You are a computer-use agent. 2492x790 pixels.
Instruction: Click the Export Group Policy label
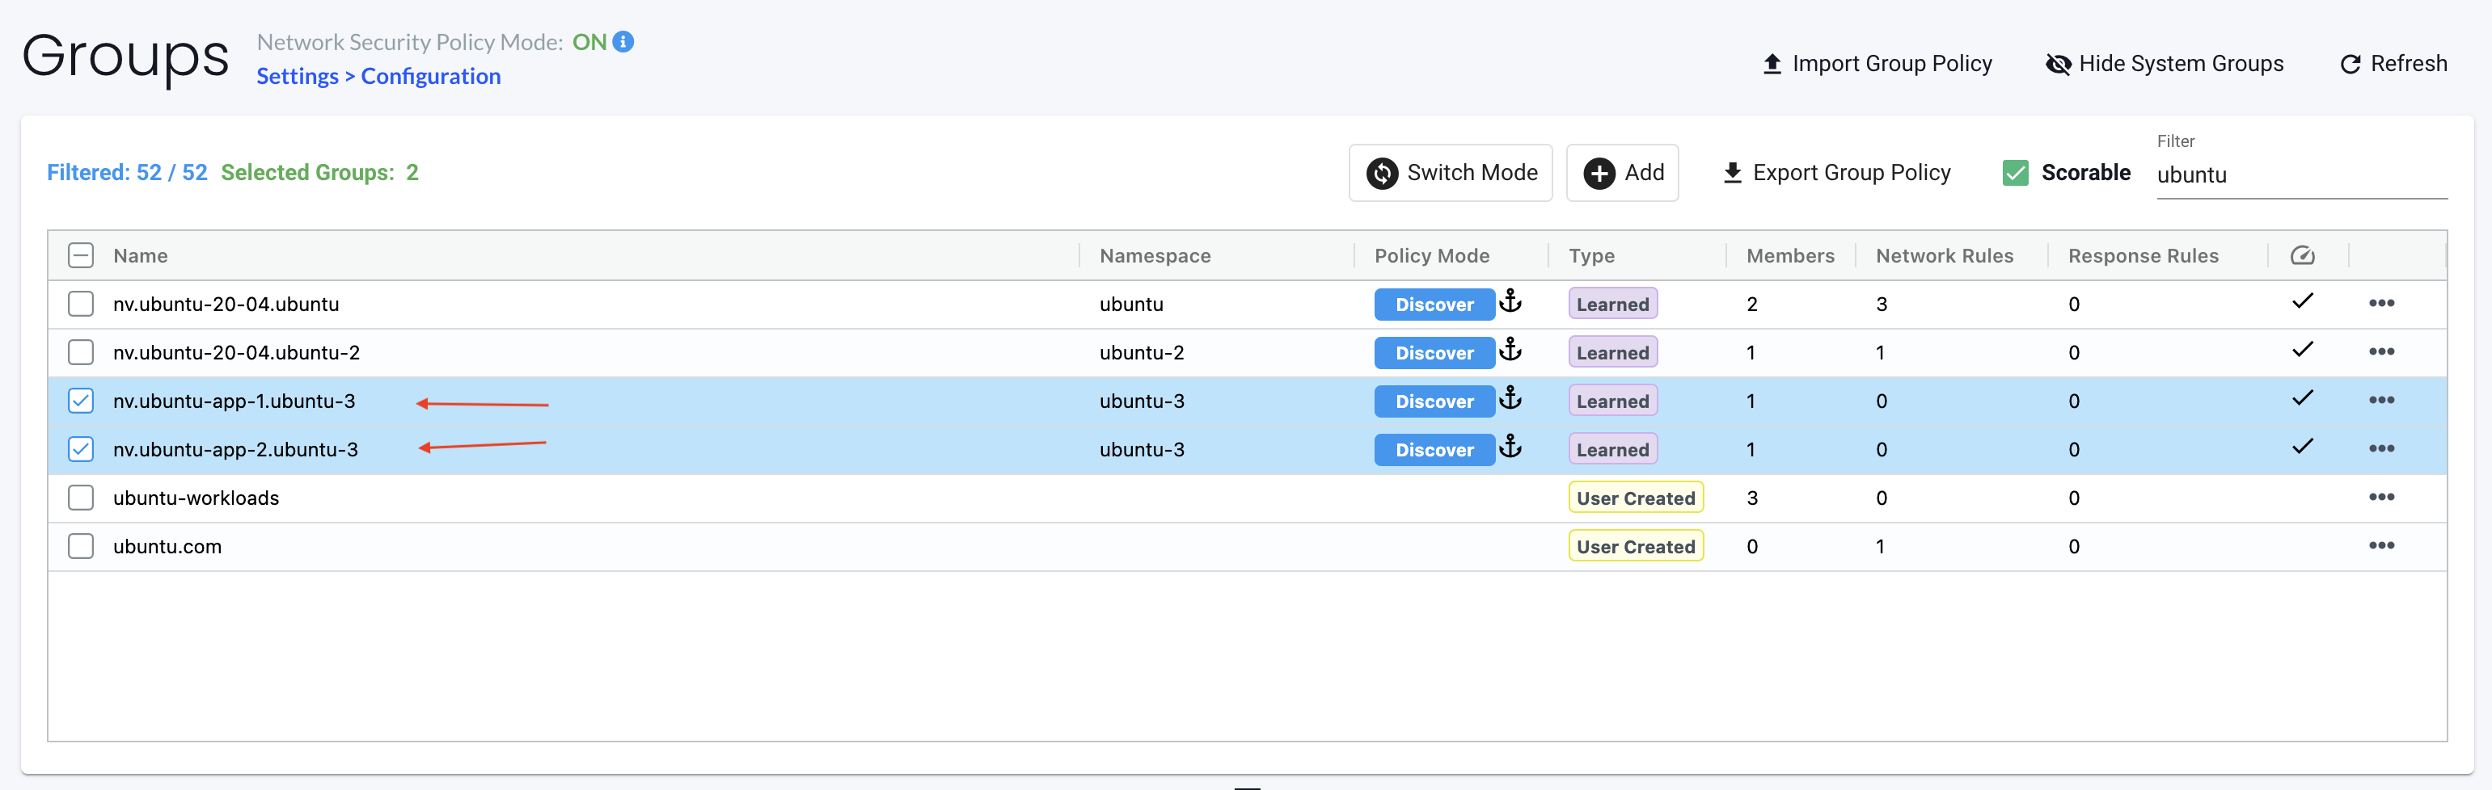(1851, 173)
